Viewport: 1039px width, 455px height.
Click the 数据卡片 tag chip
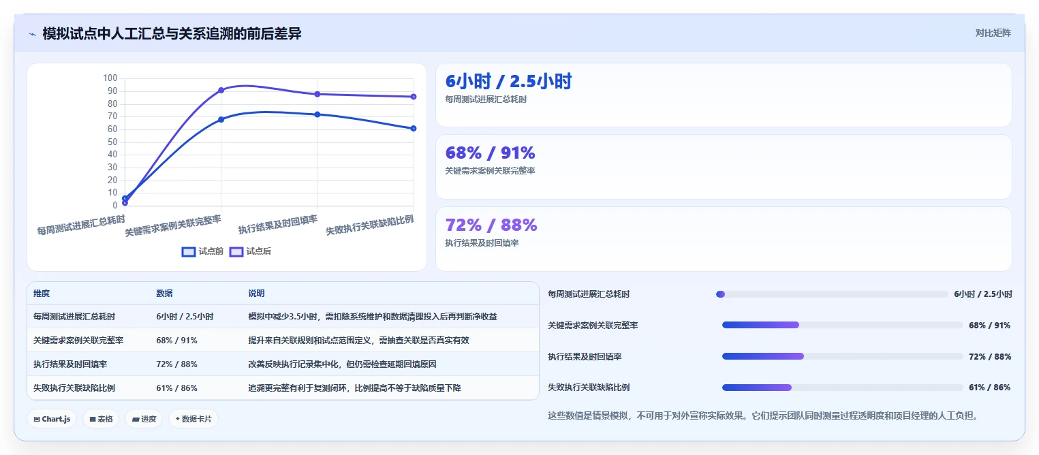click(x=193, y=419)
